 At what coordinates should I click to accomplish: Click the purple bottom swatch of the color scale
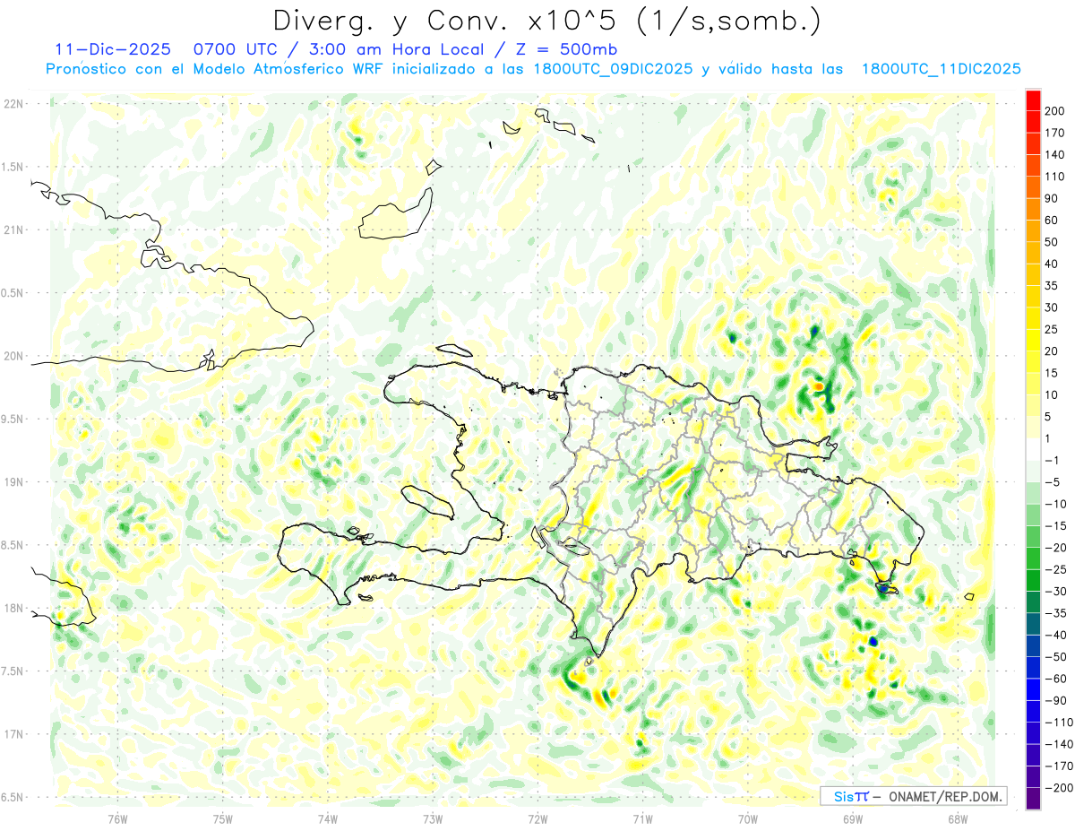click(1033, 799)
